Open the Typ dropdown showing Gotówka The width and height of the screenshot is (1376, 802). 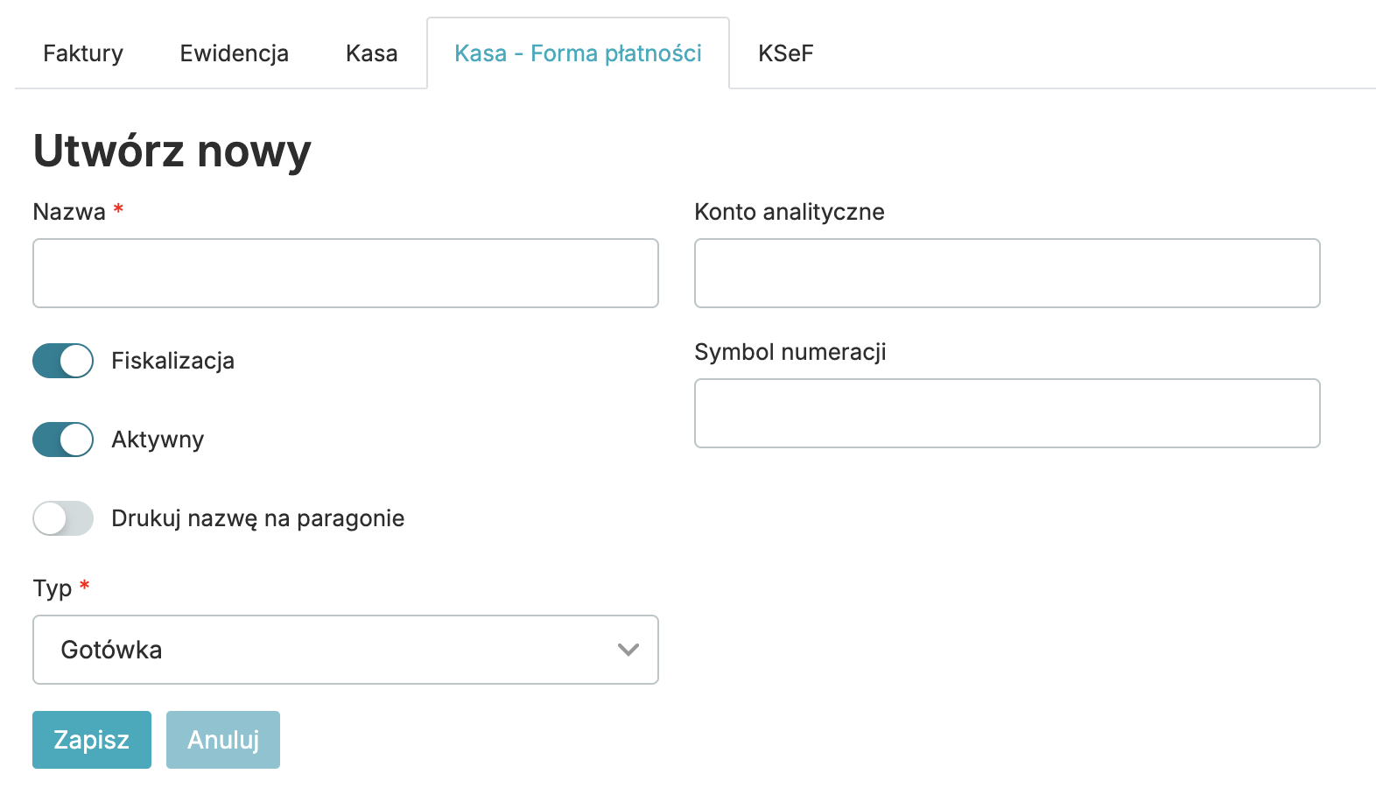click(x=345, y=650)
